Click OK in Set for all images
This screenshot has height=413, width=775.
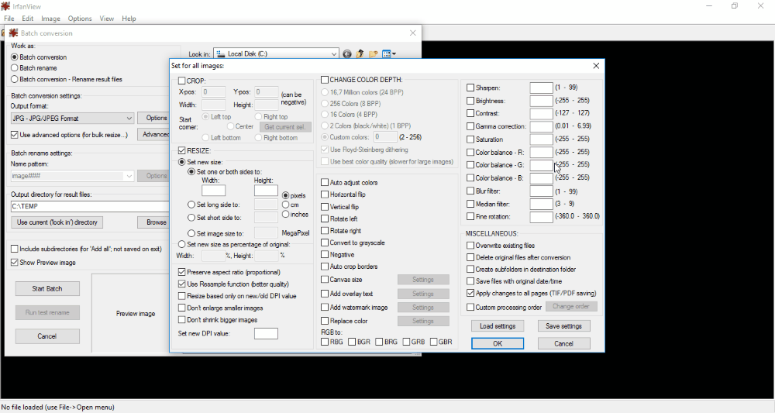tap(498, 343)
